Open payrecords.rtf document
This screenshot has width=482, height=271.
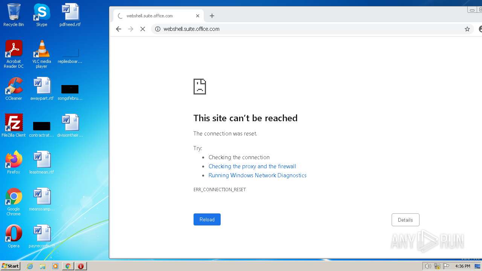[42, 236]
